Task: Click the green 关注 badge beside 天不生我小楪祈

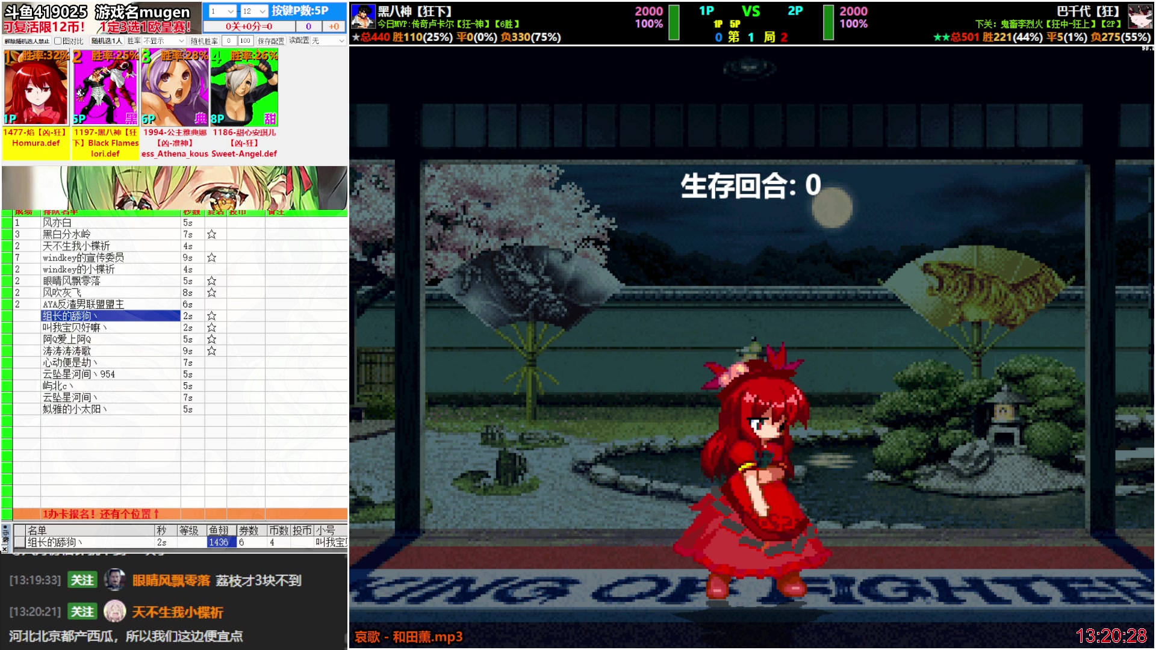Action: (82, 612)
